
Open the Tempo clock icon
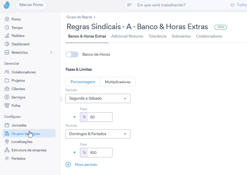tap(7, 28)
